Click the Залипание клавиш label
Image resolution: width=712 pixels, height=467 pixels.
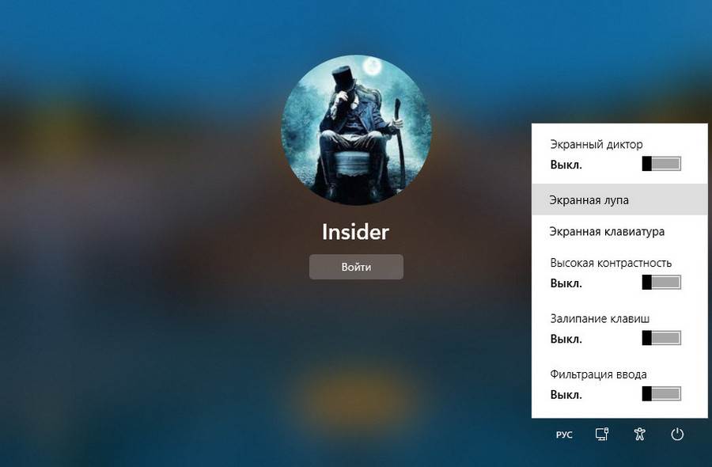(x=600, y=319)
